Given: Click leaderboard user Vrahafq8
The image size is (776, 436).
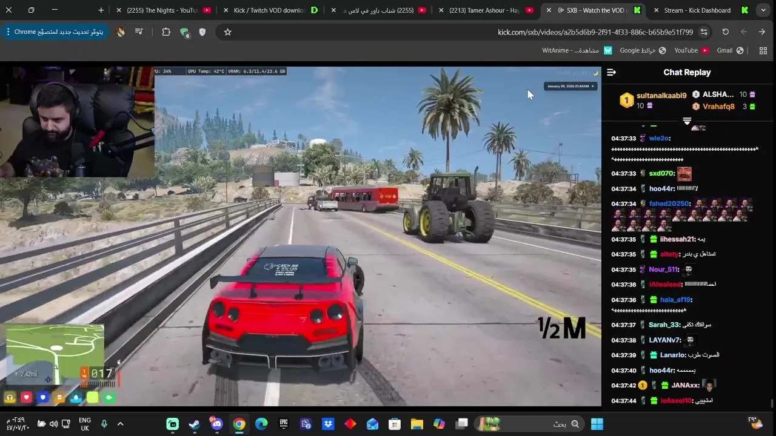Looking at the screenshot, I should pos(718,107).
